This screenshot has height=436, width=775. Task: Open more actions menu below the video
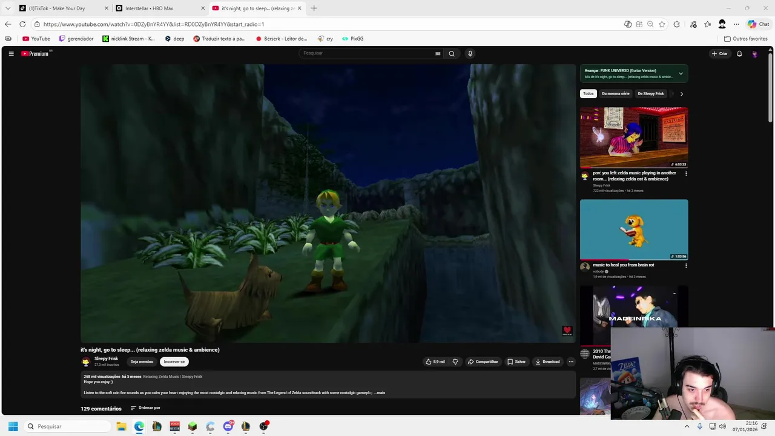coord(570,362)
